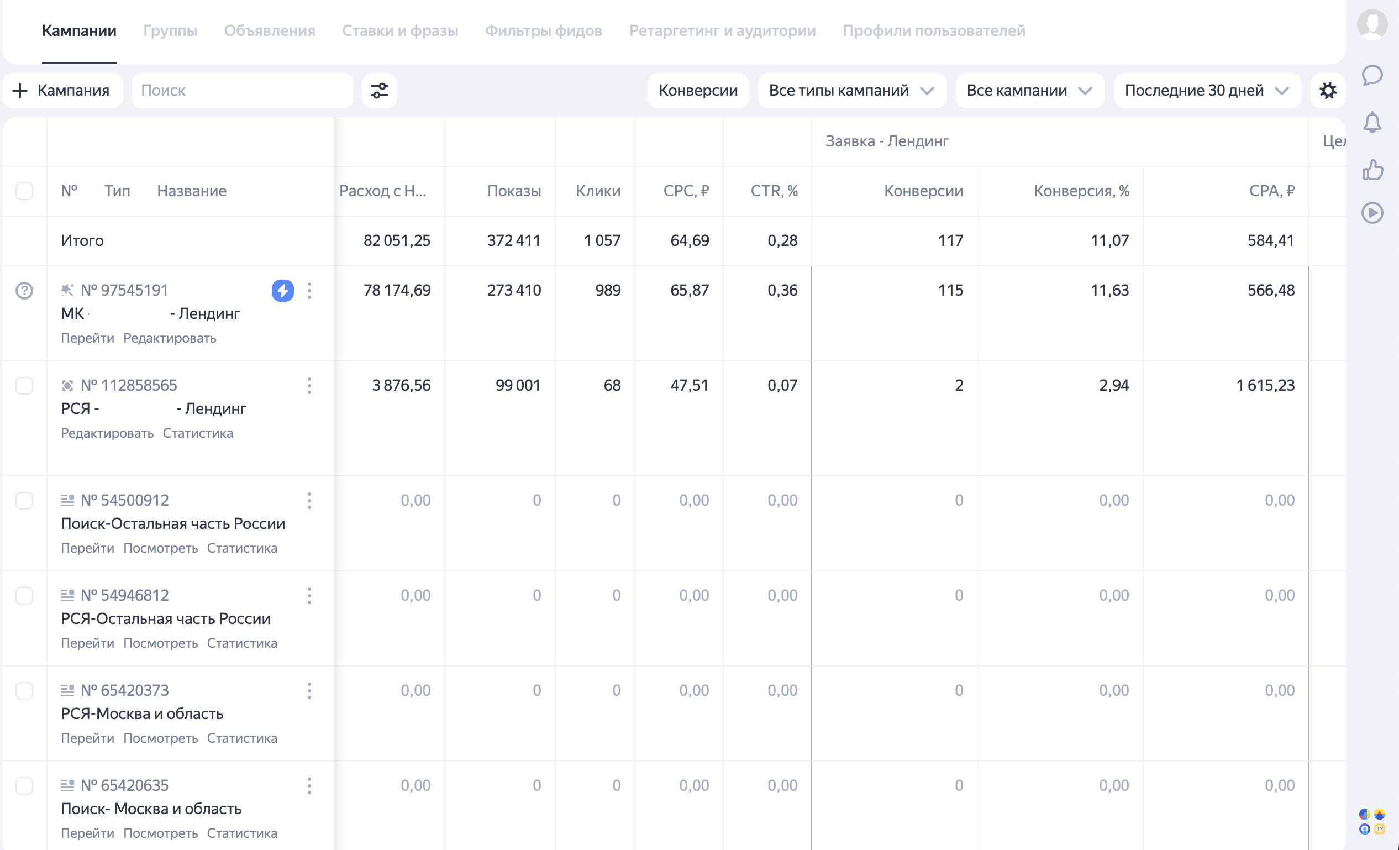This screenshot has width=1399, height=850.
Task: Click the play video icon in sidebar
Action: (x=1372, y=213)
